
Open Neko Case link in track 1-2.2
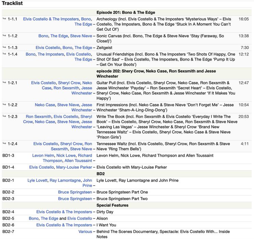tap(45, 105)
